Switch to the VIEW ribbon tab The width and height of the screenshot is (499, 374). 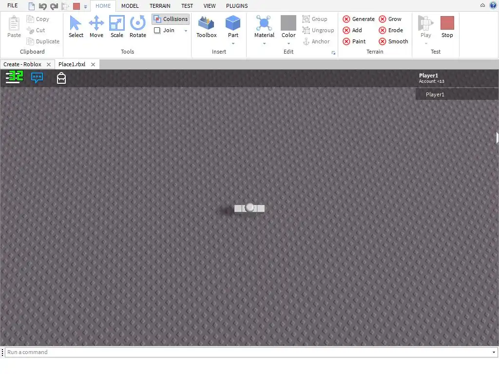[x=210, y=6]
